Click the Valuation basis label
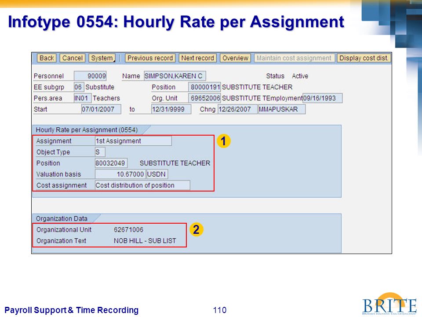The height and width of the screenshot is (317, 422). pyautogui.click(x=58, y=174)
